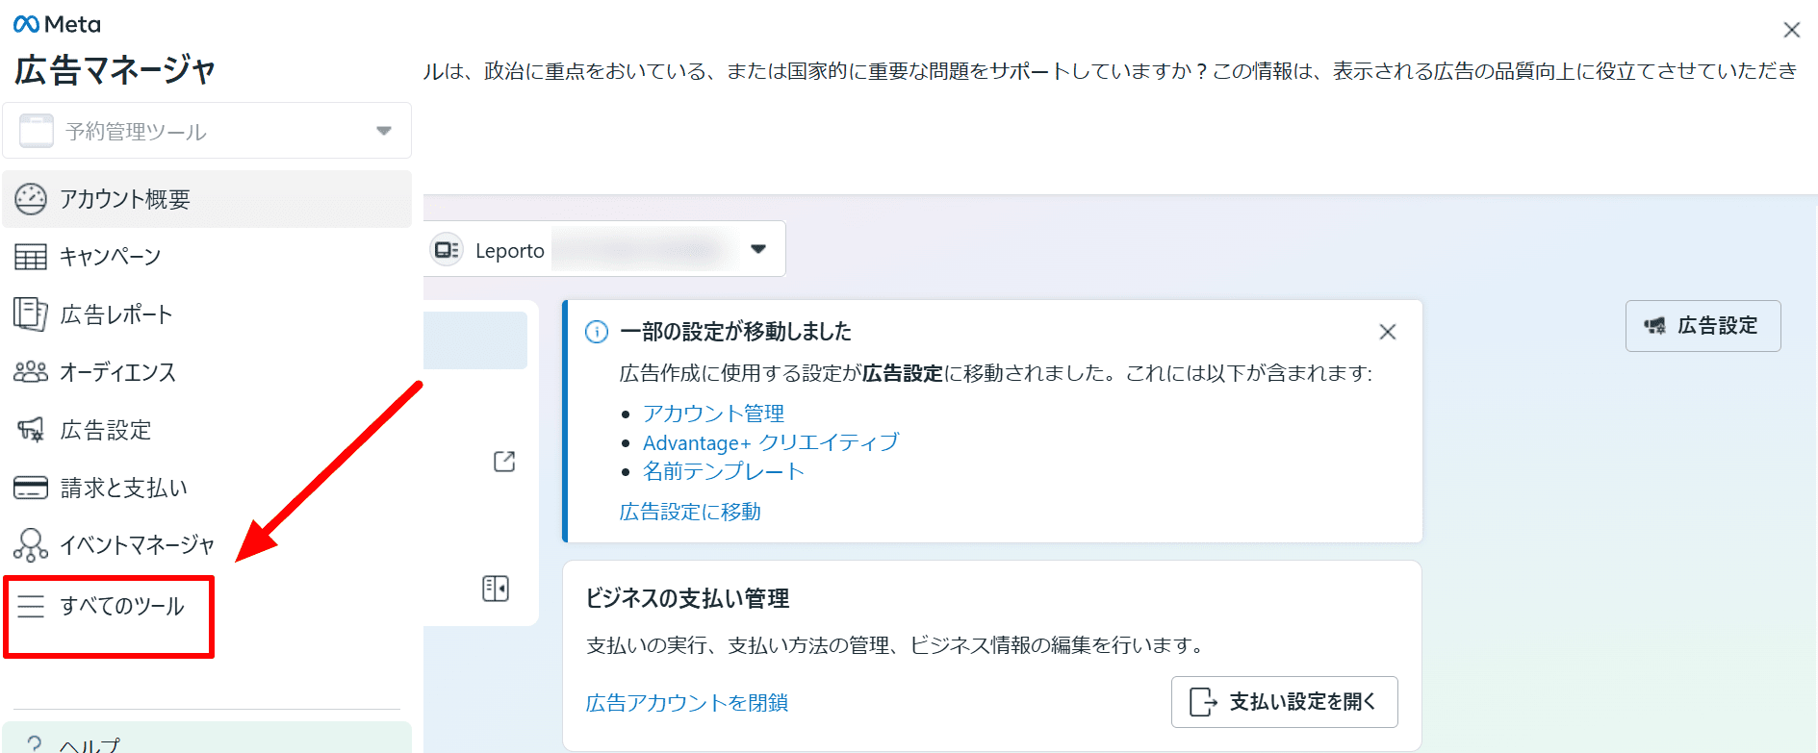Click the 広告アカウントを閉鎖 link

pos(687,703)
